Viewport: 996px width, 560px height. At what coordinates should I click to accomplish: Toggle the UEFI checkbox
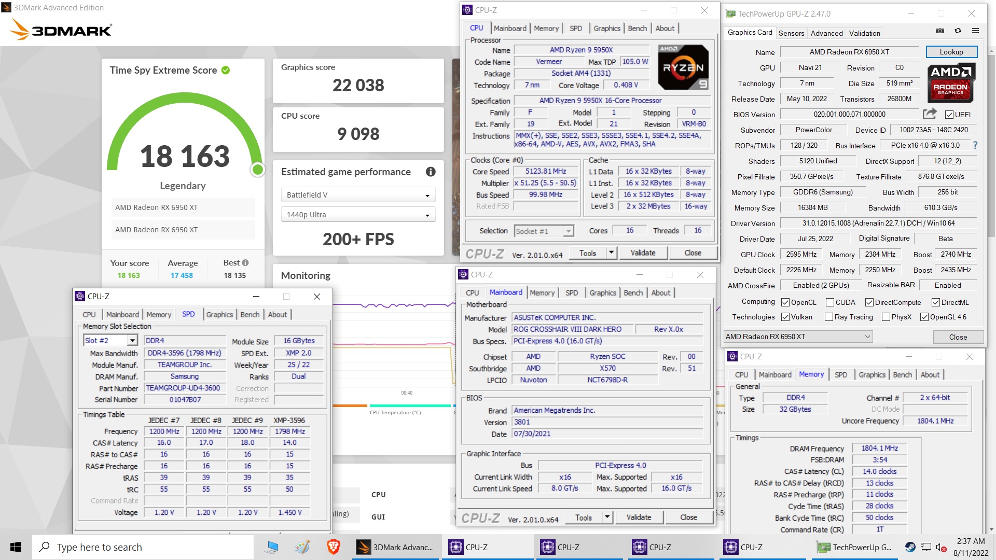(949, 115)
